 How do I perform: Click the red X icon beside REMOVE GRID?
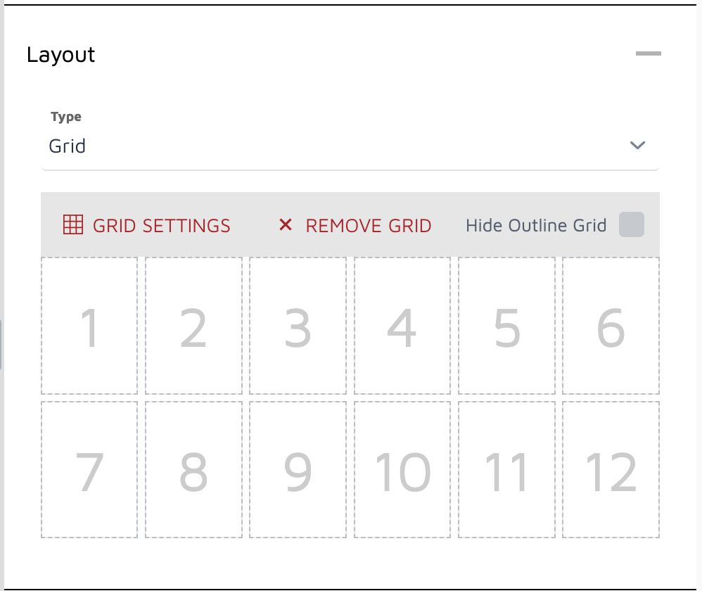click(x=285, y=225)
